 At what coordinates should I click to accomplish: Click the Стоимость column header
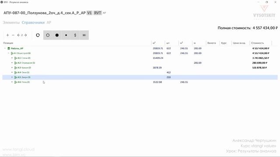click(257, 43)
